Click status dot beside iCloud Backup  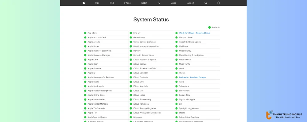131,64
